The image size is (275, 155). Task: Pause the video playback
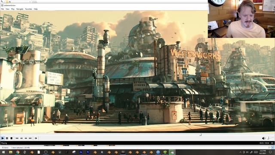7,138
